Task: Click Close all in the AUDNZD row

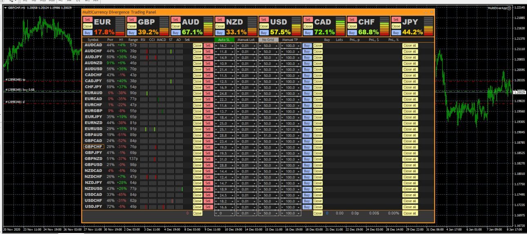Action: pyautogui.click(x=410, y=63)
